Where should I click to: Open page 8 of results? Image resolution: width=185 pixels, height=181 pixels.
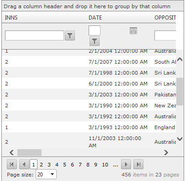(x=88, y=165)
